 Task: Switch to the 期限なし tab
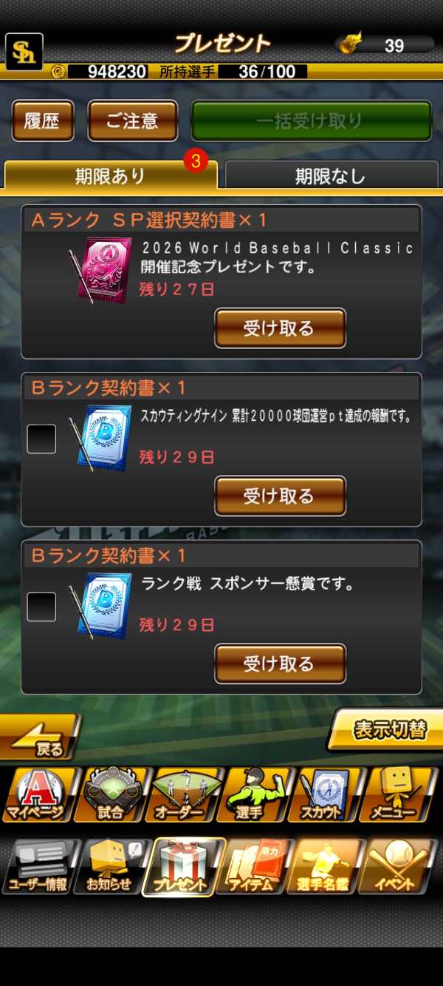coord(330,176)
